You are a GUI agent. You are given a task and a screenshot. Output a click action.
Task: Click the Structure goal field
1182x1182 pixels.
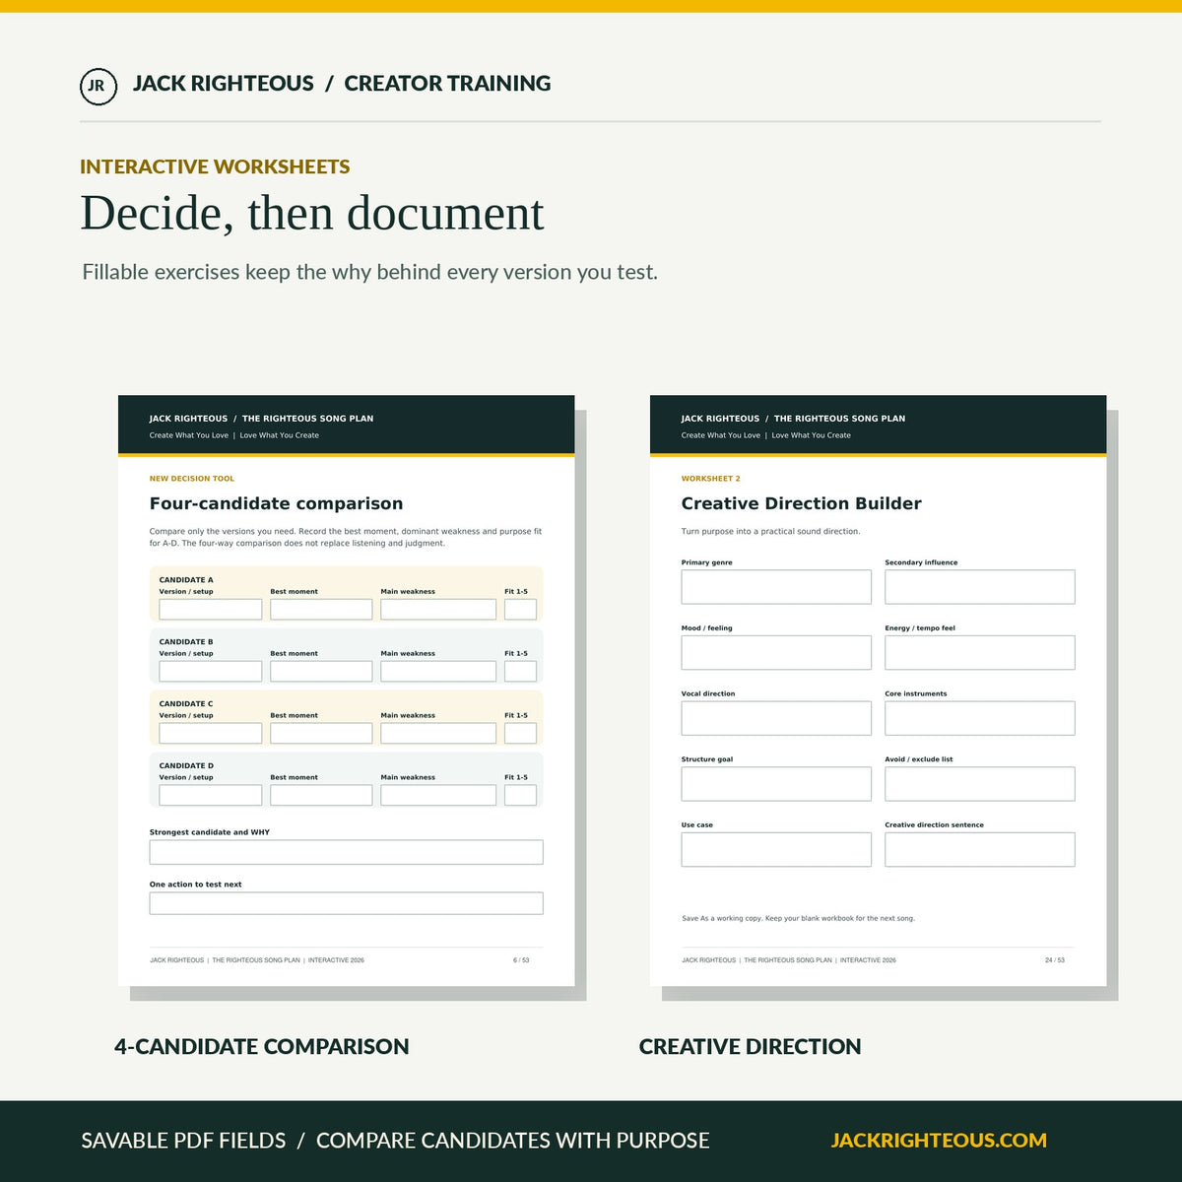click(776, 784)
